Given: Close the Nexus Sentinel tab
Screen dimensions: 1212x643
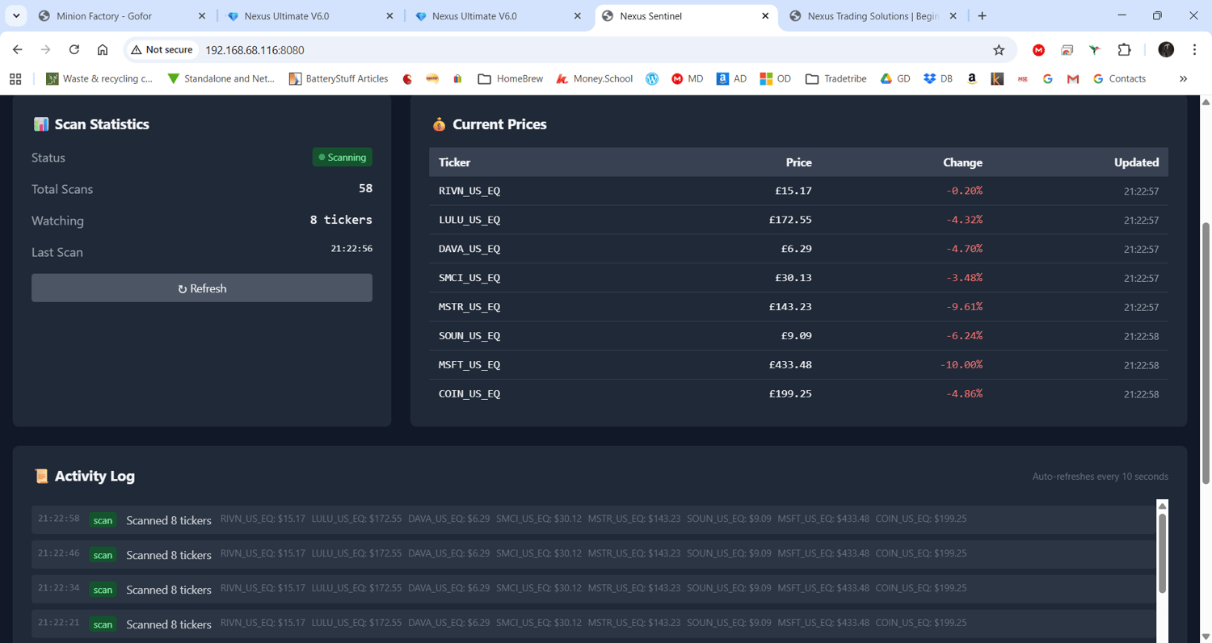Looking at the screenshot, I should point(765,16).
